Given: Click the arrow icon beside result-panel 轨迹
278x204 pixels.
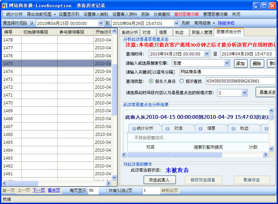Looking at the screenshot, I should [x=233, y=129].
